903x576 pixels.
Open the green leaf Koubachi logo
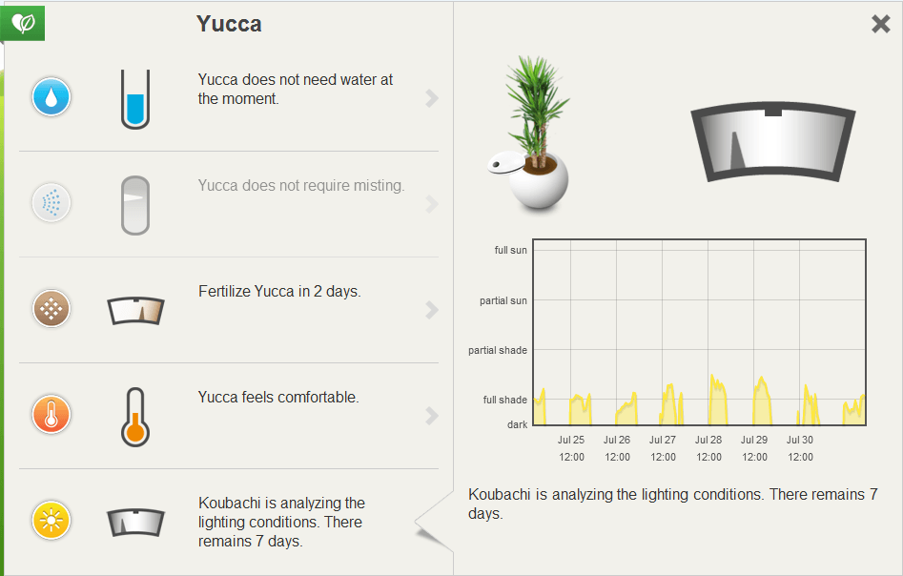click(23, 23)
